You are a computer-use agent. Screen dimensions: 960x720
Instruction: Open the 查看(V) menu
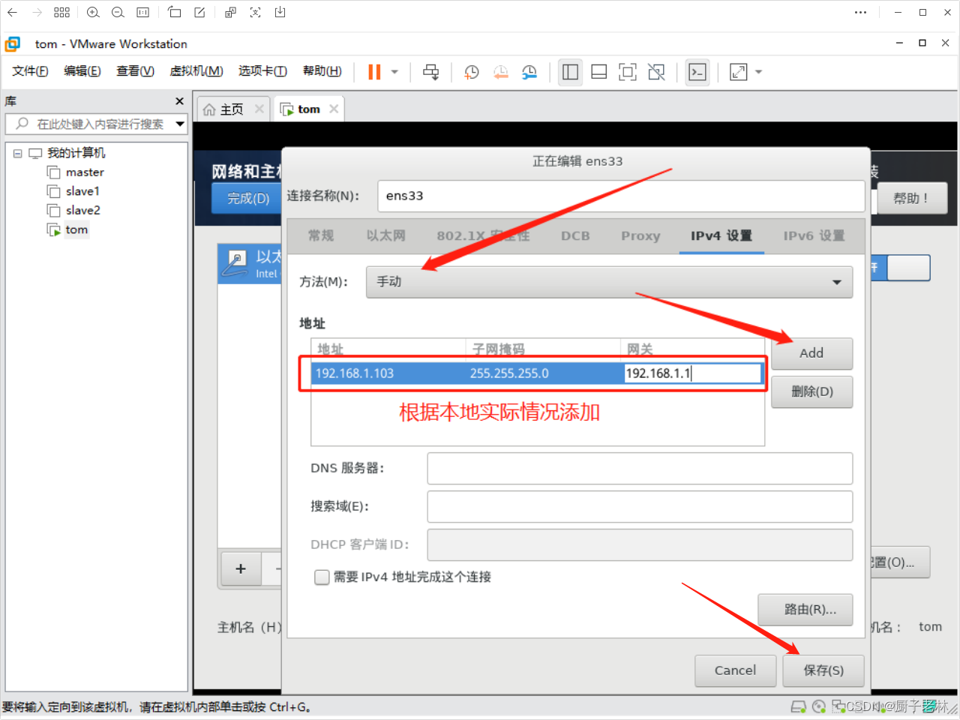[x=136, y=71]
